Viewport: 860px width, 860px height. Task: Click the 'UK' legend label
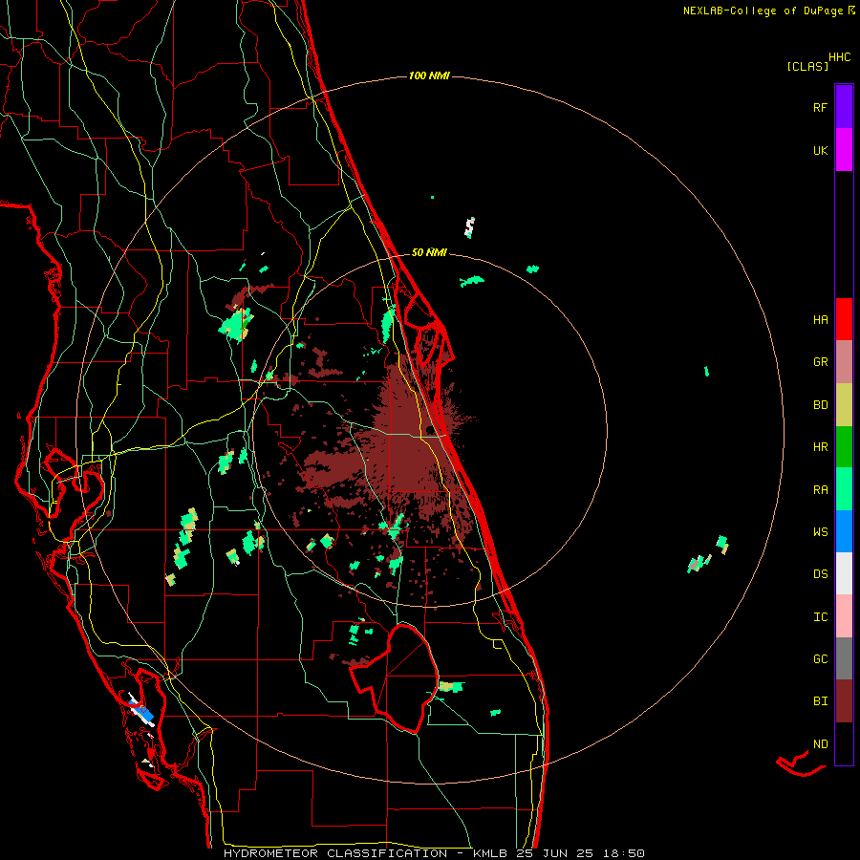click(820, 150)
